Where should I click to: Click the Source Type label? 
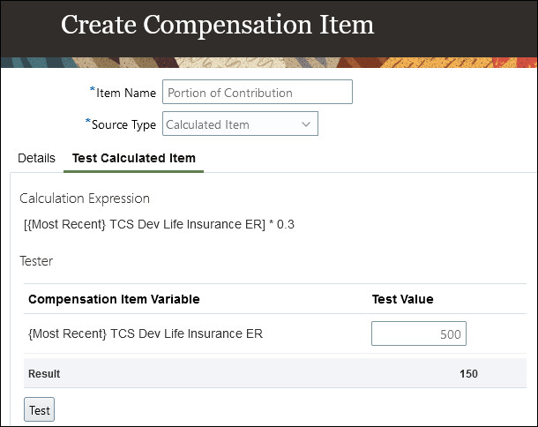click(x=123, y=124)
